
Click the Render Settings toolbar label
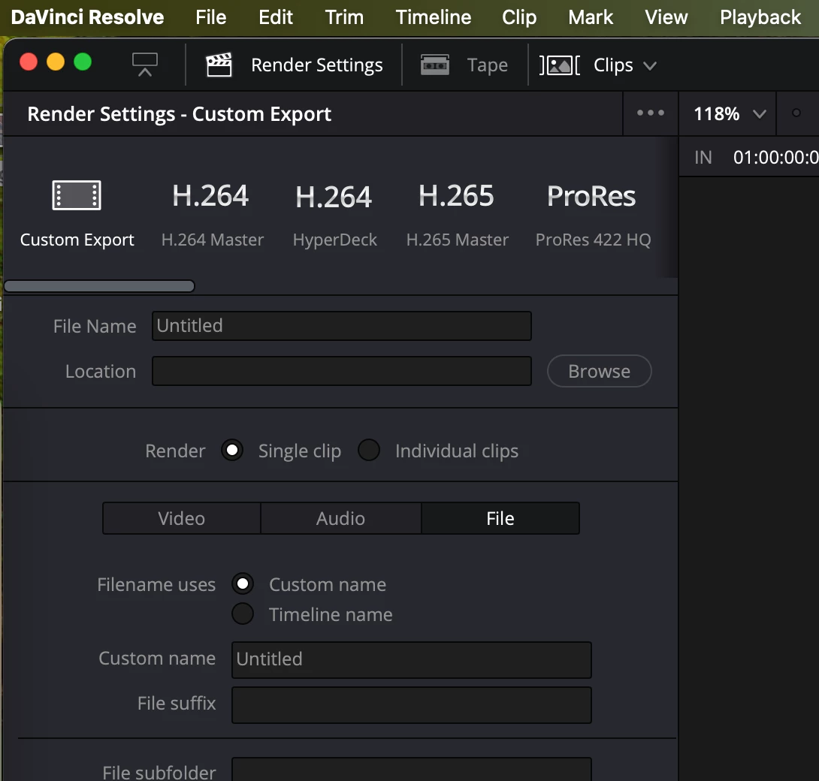317,65
